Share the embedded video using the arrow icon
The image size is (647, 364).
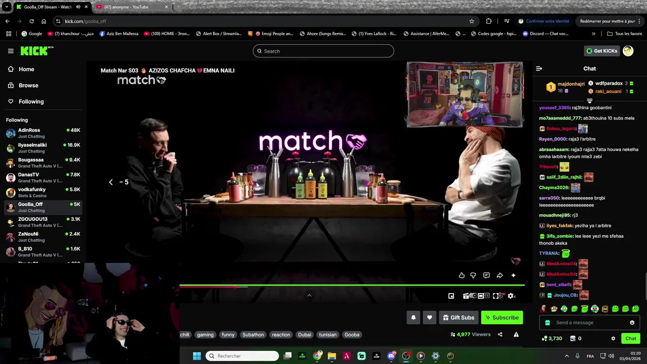click(x=499, y=276)
